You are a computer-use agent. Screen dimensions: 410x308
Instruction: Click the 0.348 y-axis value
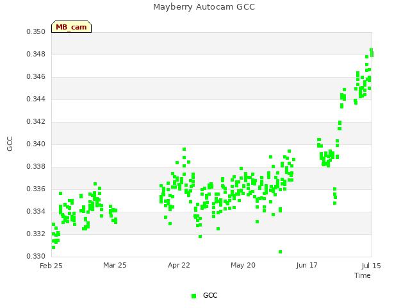point(36,54)
